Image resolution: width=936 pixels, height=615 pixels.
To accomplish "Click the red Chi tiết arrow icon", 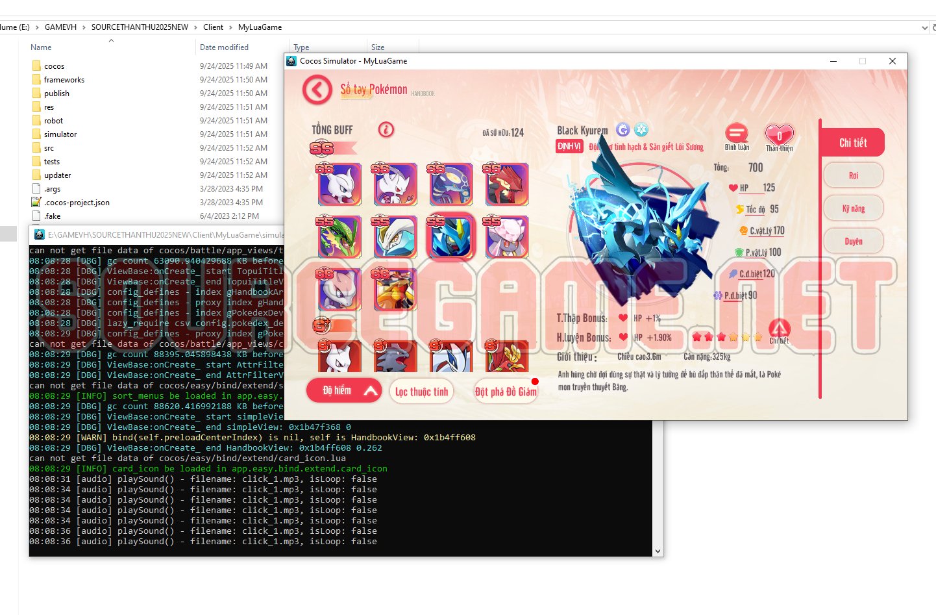I will coord(779,328).
